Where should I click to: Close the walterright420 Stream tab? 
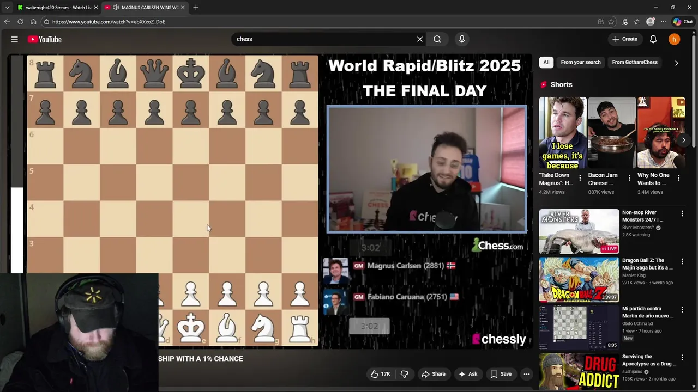click(96, 7)
